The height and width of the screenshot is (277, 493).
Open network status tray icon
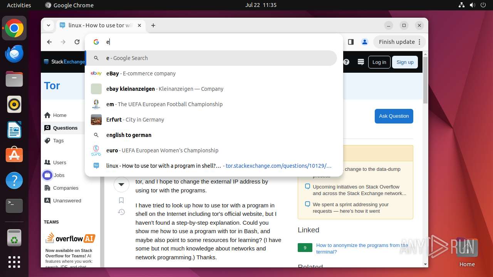pyautogui.click(x=462, y=5)
